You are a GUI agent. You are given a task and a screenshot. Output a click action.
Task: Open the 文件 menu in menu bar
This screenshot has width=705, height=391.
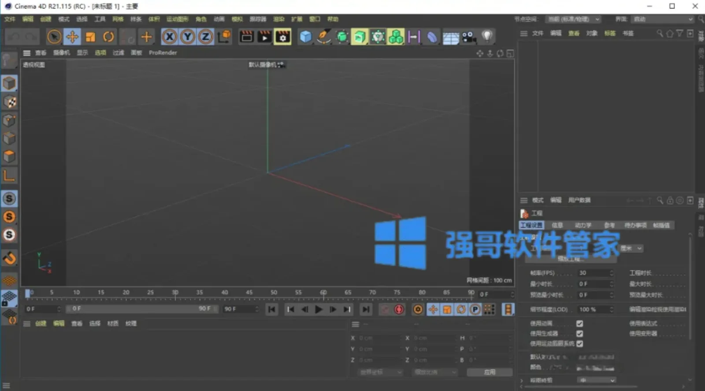coord(10,19)
